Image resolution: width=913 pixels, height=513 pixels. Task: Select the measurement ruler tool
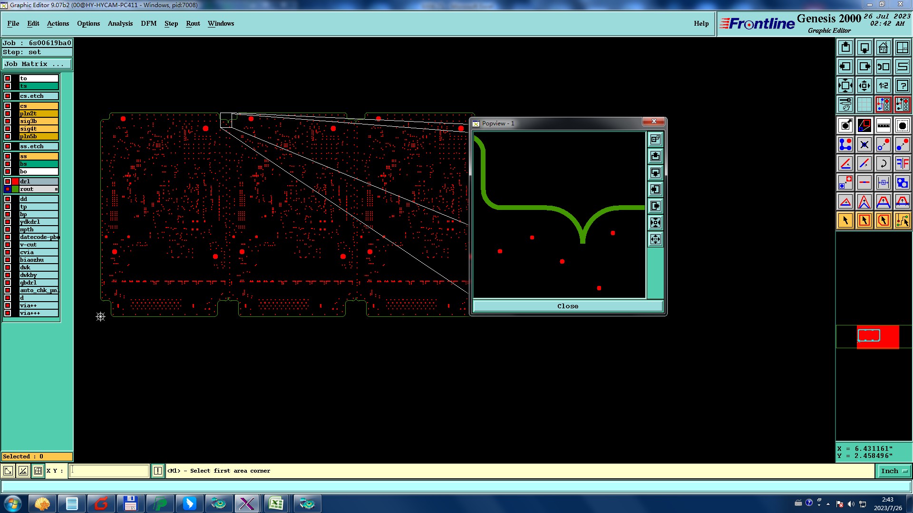(883, 125)
